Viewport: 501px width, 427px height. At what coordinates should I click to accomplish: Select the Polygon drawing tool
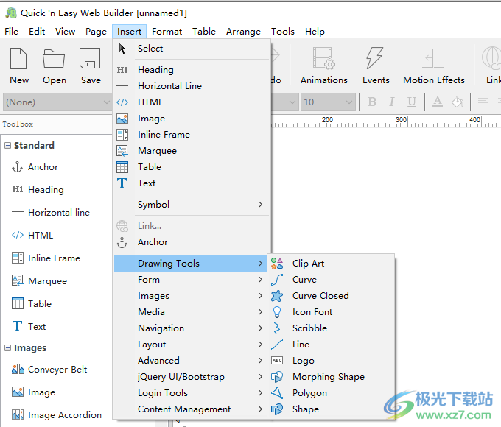point(331,393)
